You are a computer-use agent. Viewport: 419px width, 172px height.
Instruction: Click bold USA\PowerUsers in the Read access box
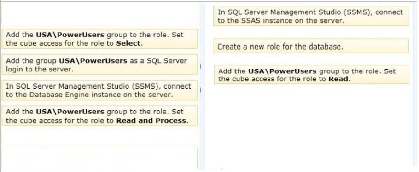click(x=282, y=71)
